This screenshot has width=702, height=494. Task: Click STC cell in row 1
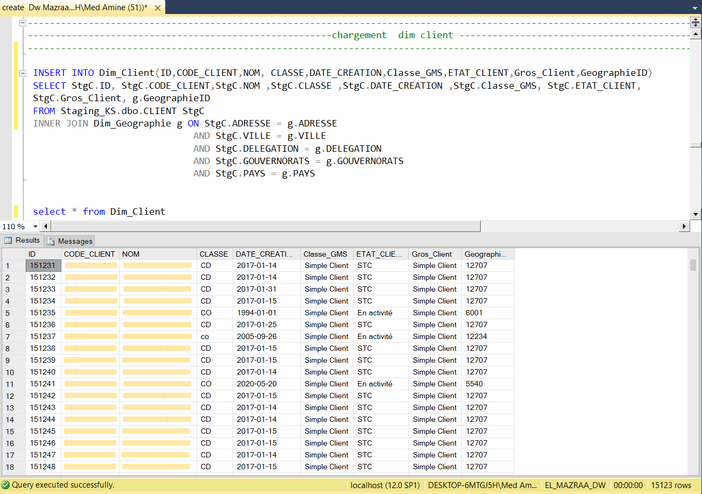pyautogui.click(x=381, y=265)
